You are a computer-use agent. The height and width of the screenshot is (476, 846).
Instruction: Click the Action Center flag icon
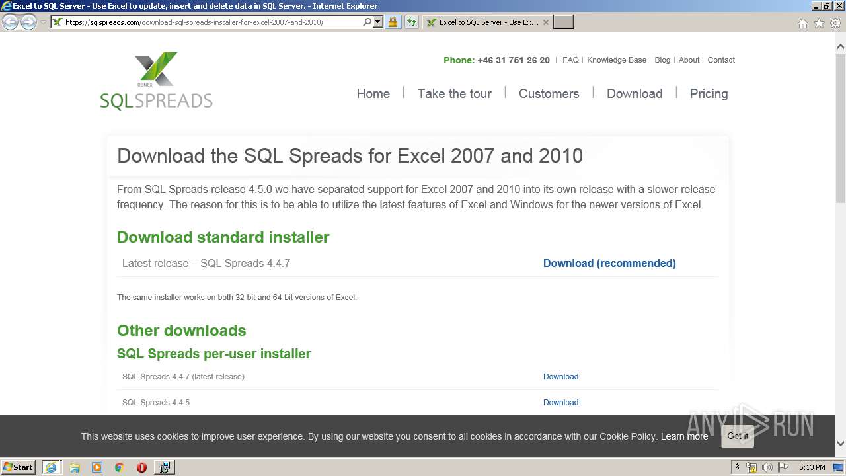coord(783,467)
